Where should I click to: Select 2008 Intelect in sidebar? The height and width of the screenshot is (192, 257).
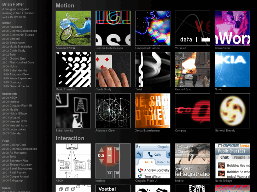(11, 102)
